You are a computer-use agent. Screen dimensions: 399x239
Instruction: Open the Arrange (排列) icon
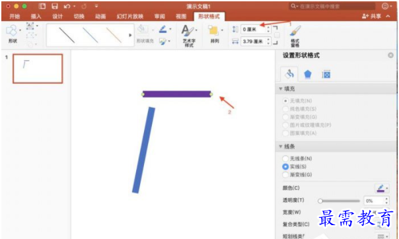pos(213,30)
